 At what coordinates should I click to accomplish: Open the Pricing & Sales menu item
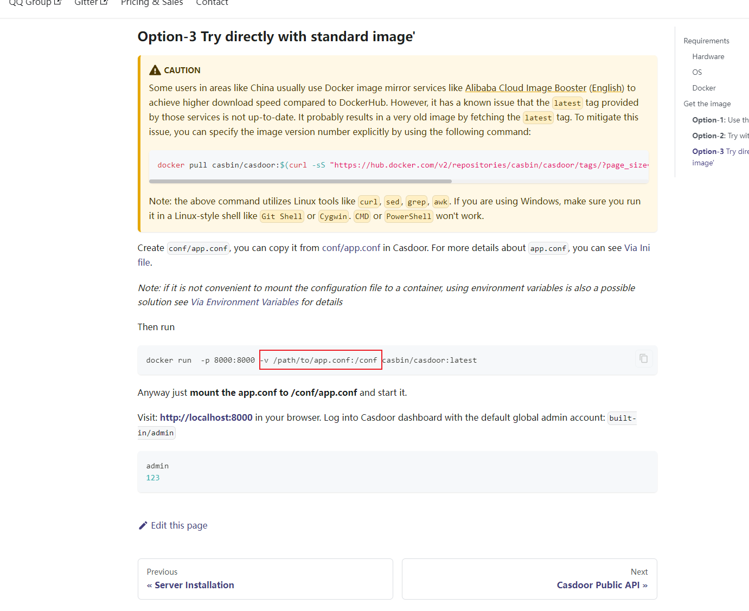pyautogui.click(x=152, y=3)
